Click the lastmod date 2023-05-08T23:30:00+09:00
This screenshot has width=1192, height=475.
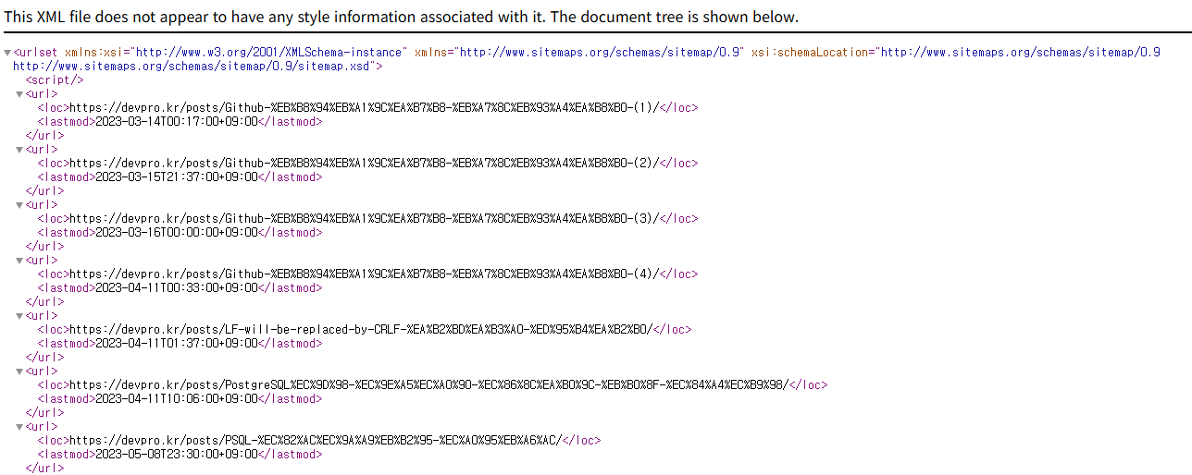coord(176,455)
